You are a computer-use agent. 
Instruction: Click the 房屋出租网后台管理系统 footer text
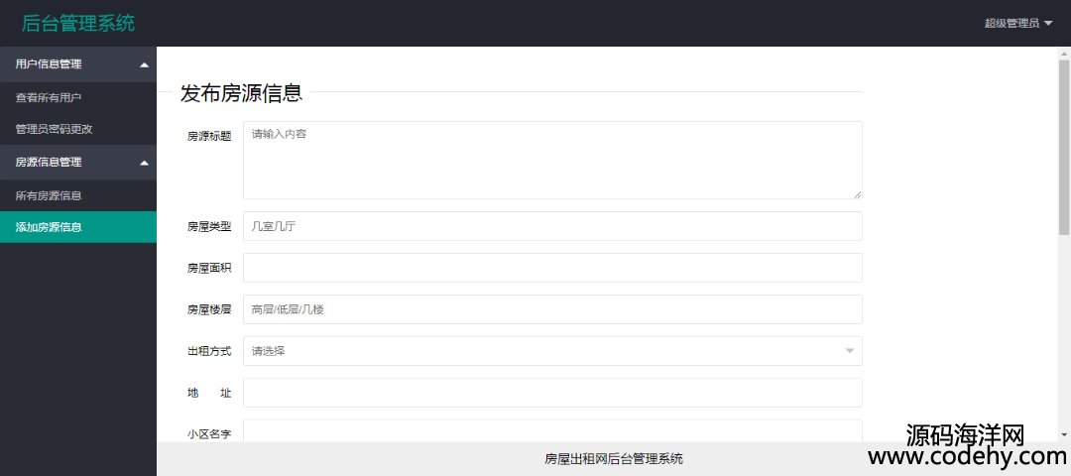[x=614, y=459]
